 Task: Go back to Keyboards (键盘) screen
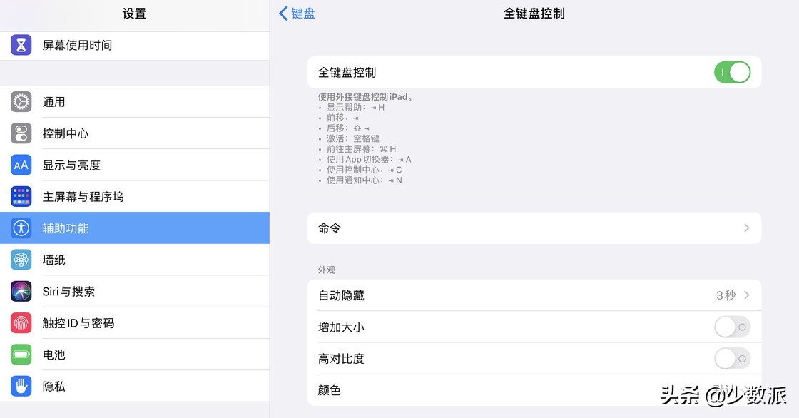click(297, 13)
